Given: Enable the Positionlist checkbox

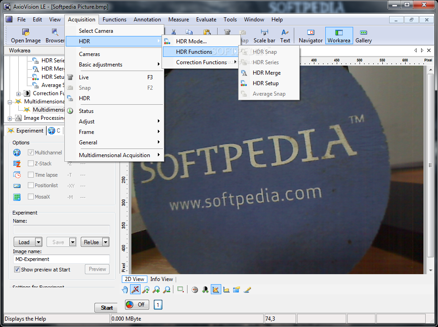Looking at the screenshot, I should [x=31, y=185].
